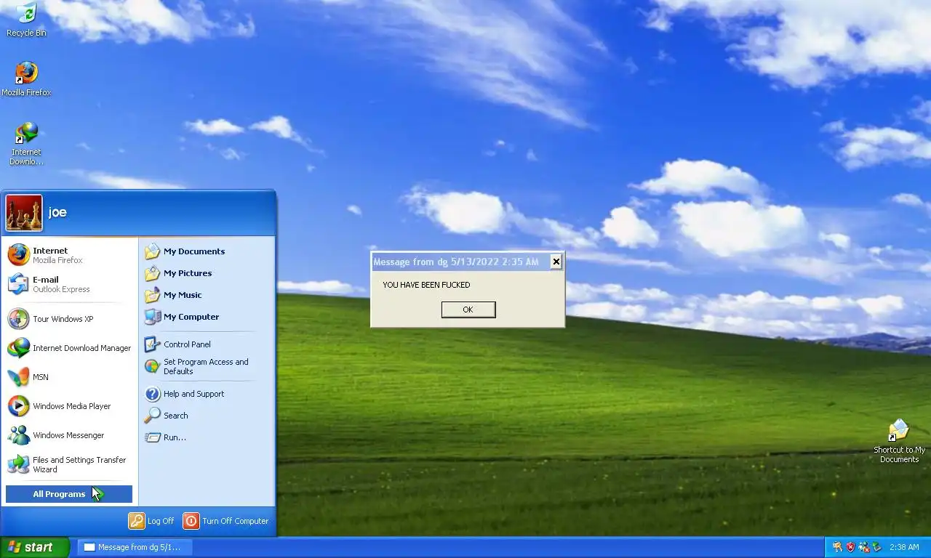931x558 pixels.
Task: Launch Windows Media Player
Action: point(70,406)
